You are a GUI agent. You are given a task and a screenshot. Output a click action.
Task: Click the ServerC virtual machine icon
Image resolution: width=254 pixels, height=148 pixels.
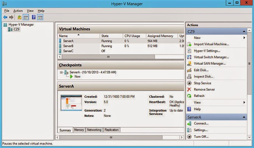tap(60, 51)
